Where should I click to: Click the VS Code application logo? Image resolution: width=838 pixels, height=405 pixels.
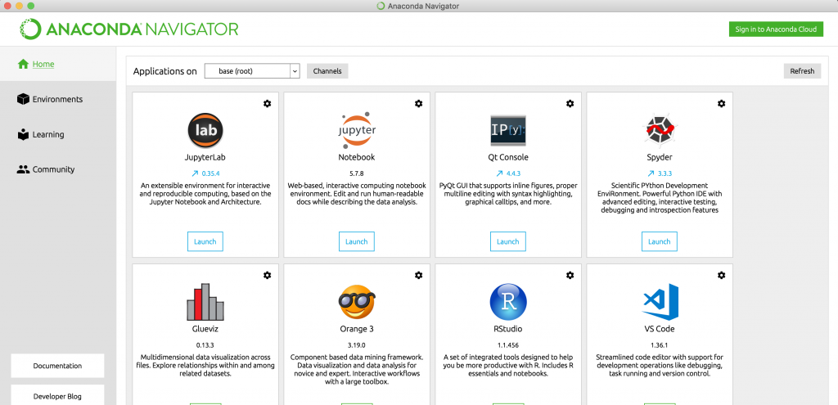[660, 302]
